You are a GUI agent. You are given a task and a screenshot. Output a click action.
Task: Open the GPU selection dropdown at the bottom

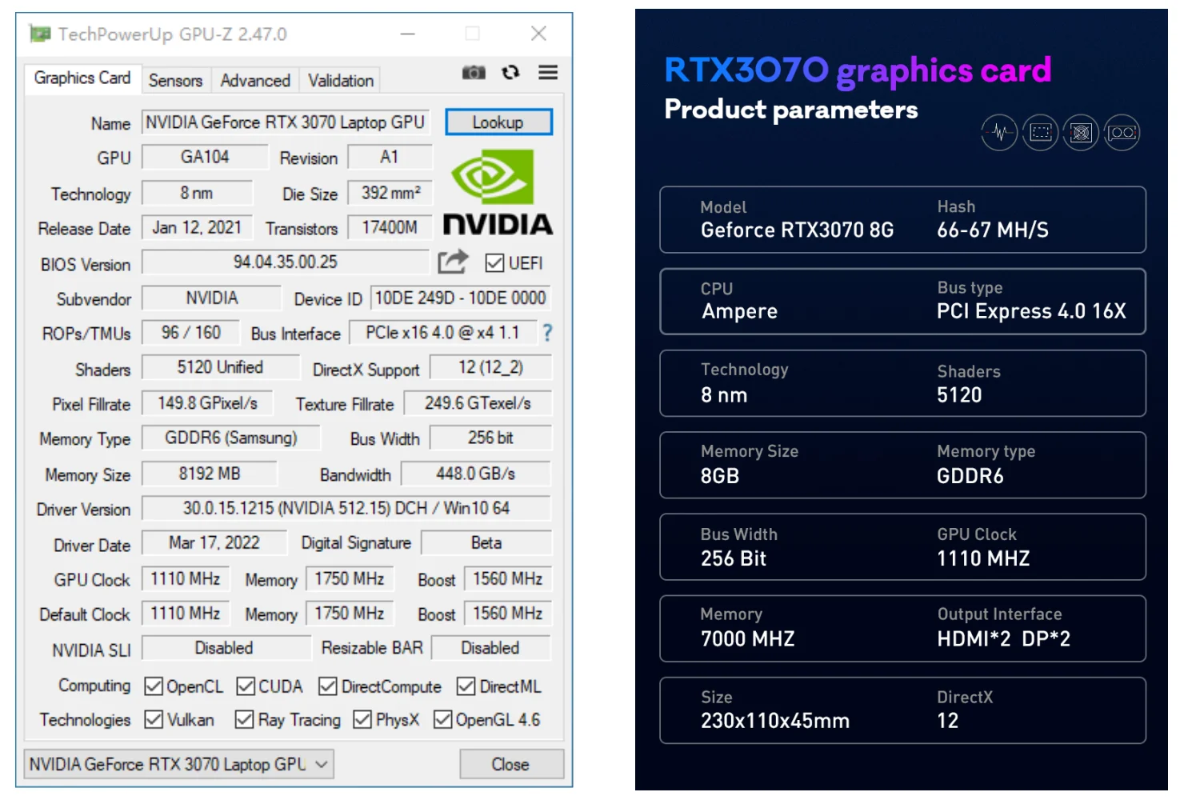(x=178, y=764)
